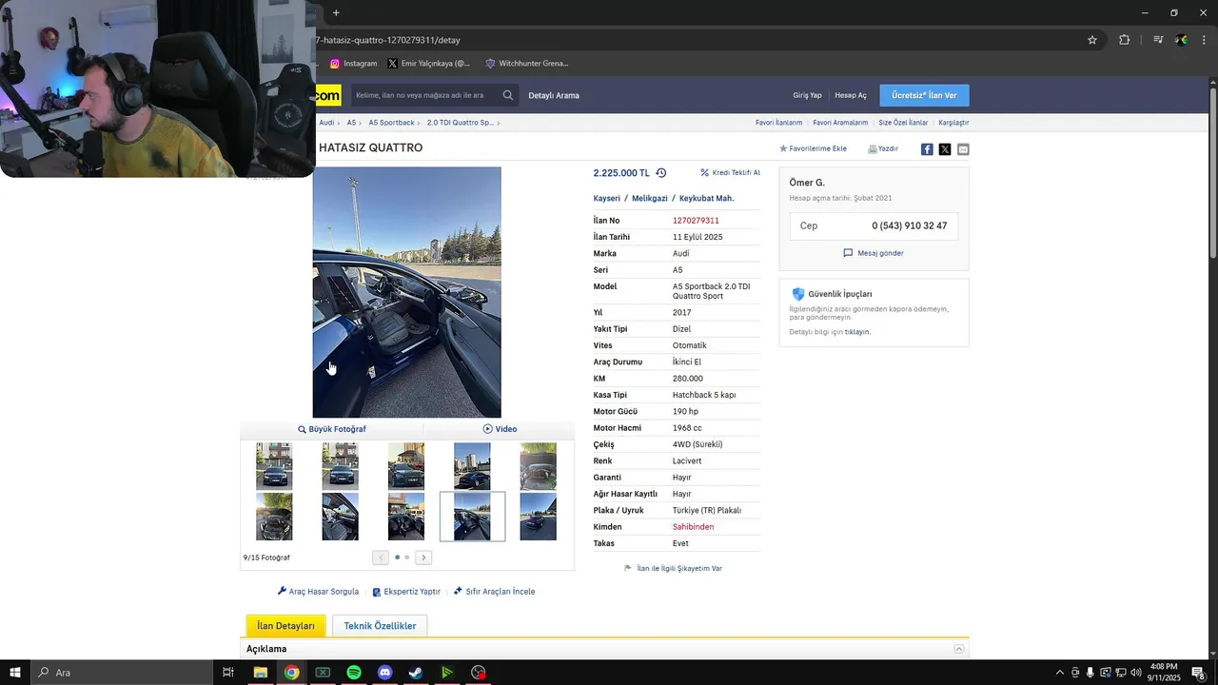Click the search magnifier icon in site header
Screen dimensions: 1218x685
pyautogui.click(x=508, y=95)
